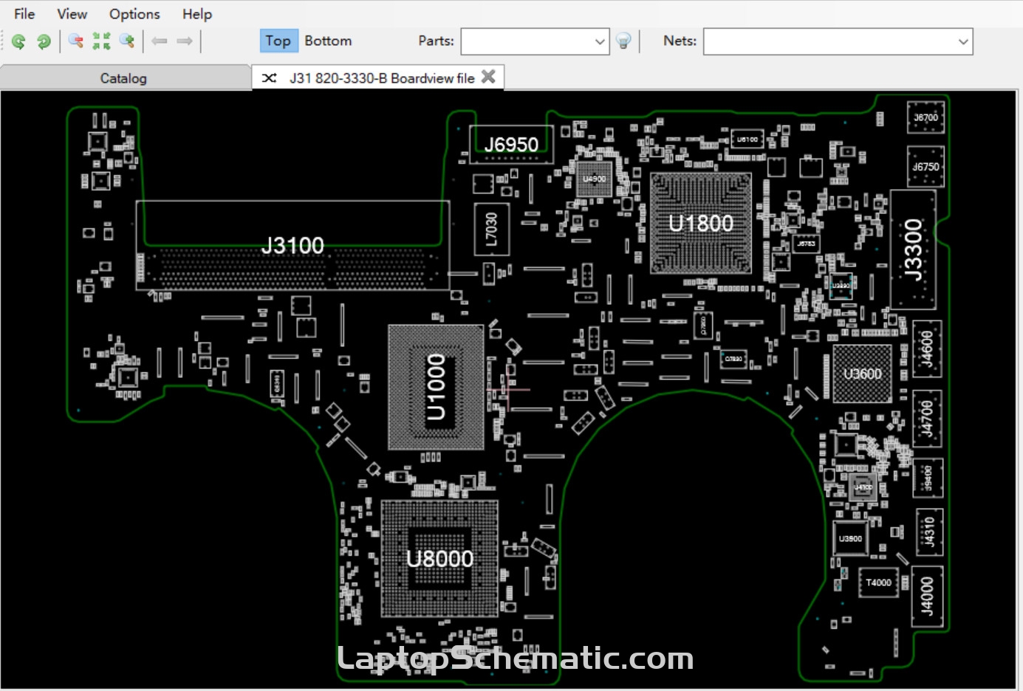1023x691 pixels.
Task: Switch to the Catalog tab
Action: point(124,78)
